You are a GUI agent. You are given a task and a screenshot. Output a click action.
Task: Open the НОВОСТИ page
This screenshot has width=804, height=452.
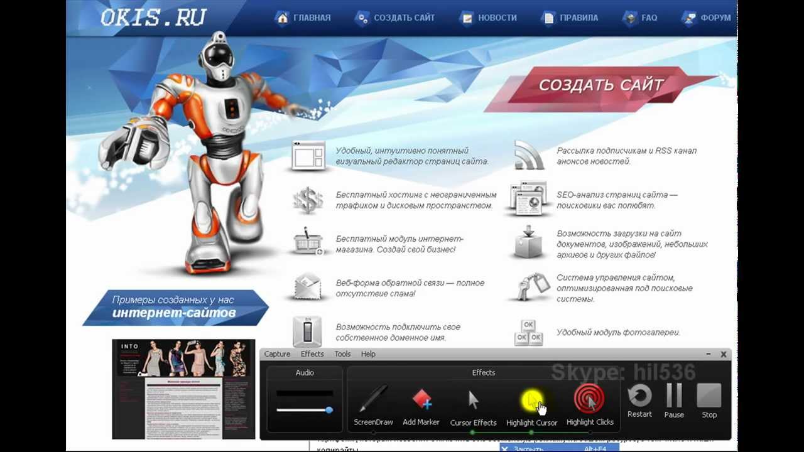(497, 18)
